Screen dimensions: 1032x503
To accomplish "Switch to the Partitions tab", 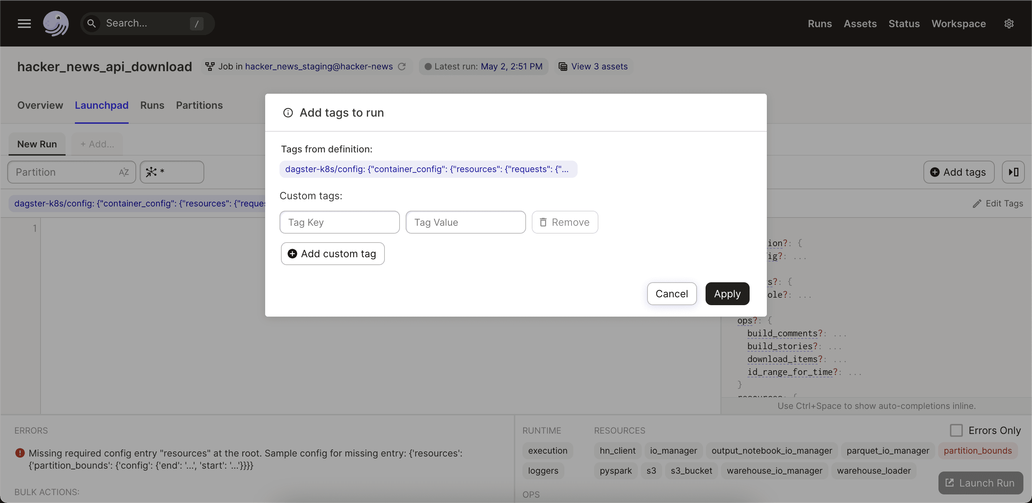I will coord(199,105).
